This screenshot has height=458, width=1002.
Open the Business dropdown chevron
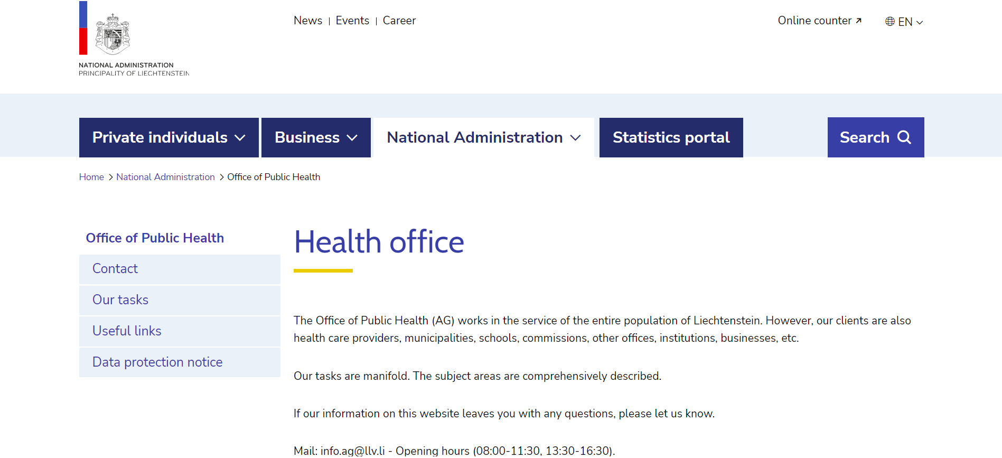click(352, 138)
